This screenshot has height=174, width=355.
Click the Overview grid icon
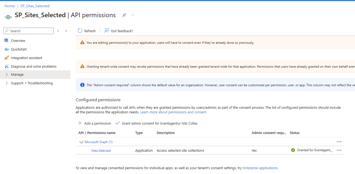[7, 41]
